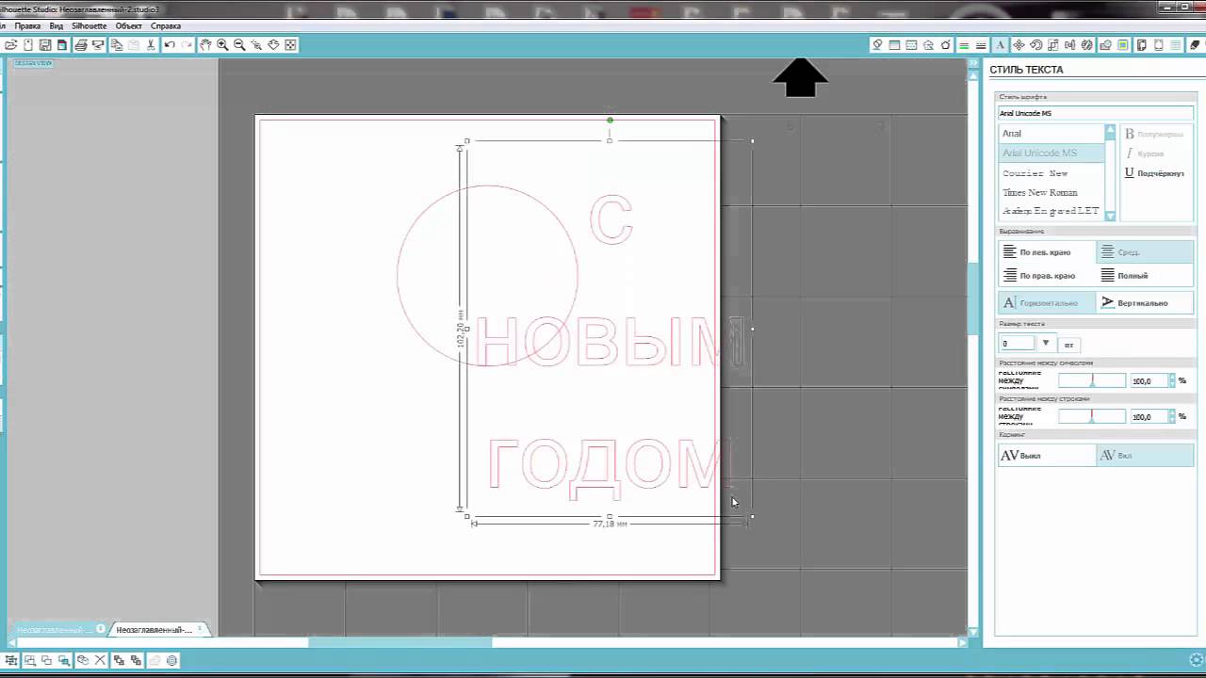Open the Line Color panel icon
Image resolution: width=1206 pixels, height=678 pixels.
point(964,45)
